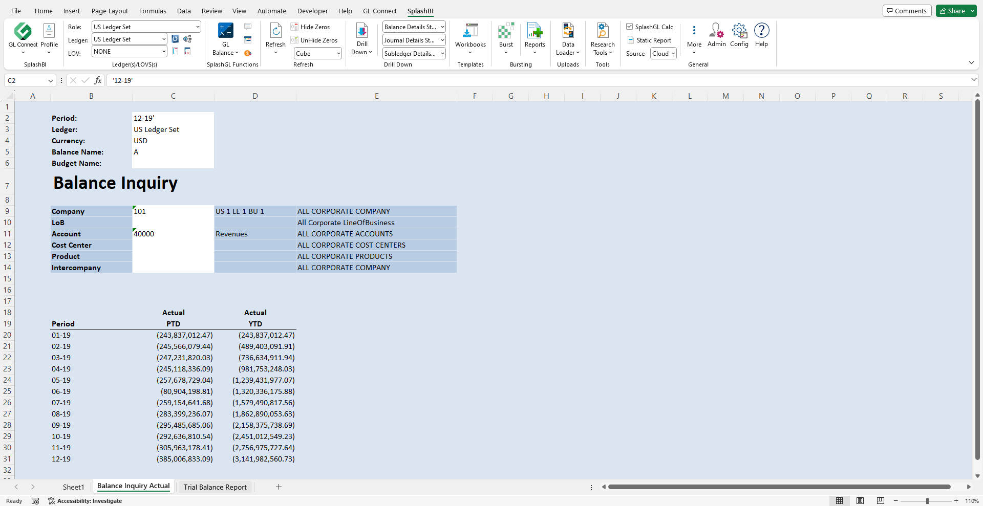983x506 pixels.
Task: Click the Hide Zeros button
Action: (x=310, y=27)
